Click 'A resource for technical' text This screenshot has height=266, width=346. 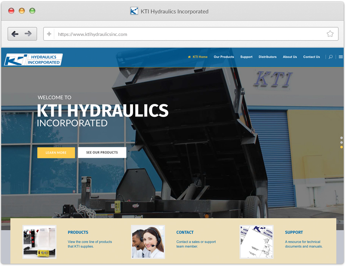[302, 242]
